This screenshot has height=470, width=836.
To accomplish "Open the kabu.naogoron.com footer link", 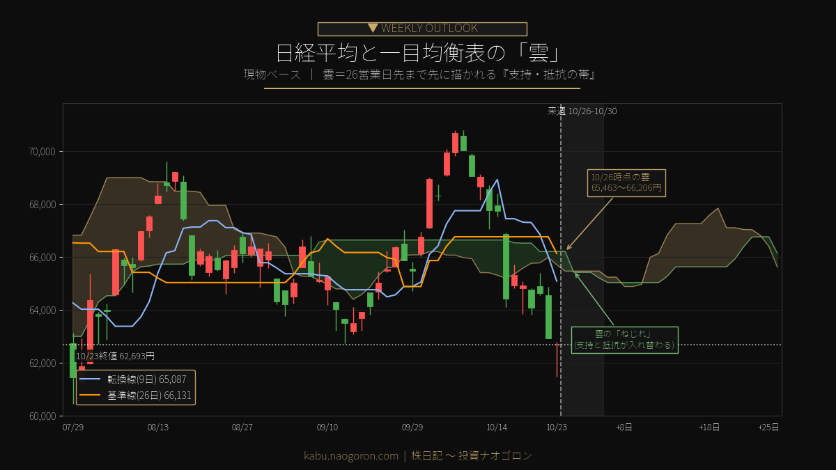I will point(351,456).
